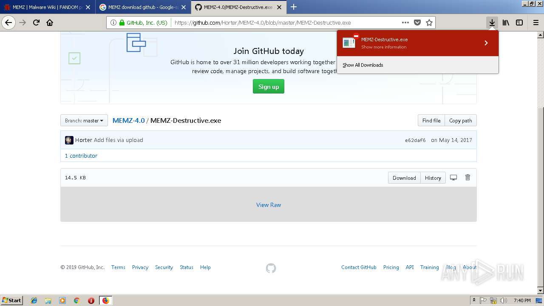The height and width of the screenshot is (306, 544).
Task: Open the Windows Start menu
Action: coord(12,300)
